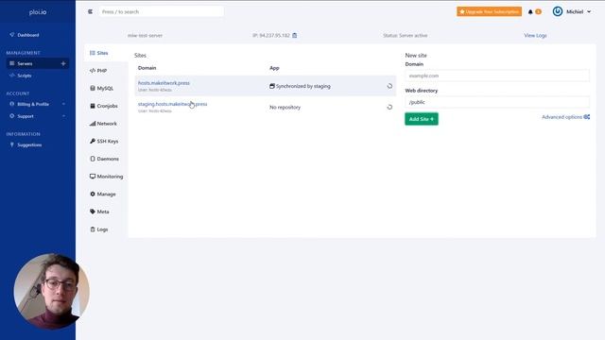The image size is (605, 340).
Task: Select the Manage tab
Action: 103,194
